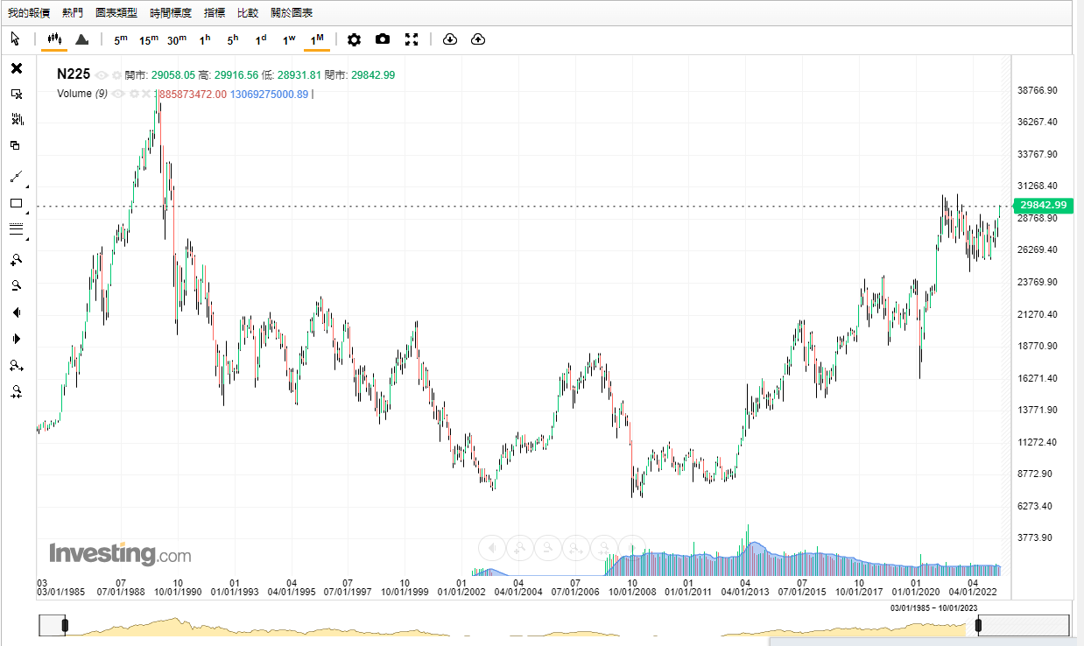Image resolution: width=1084 pixels, height=646 pixels.
Task: Click the download-from-cloud chart icon
Action: 450,39
